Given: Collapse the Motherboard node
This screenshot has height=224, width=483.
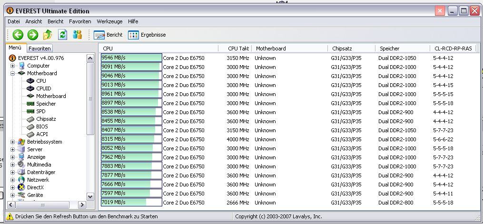Looking at the screenshot, I should 13,74.
